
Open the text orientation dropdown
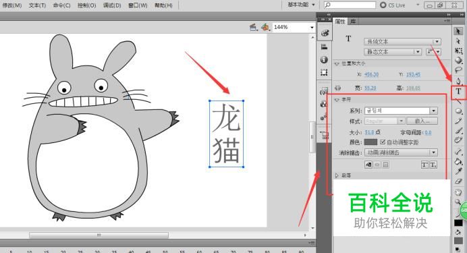click(434, 52)
